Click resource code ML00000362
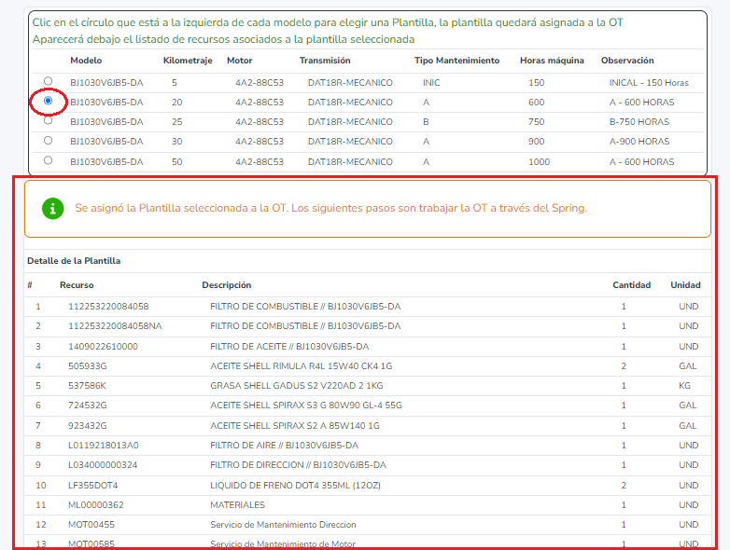Image resolution: width=730 pixels, height=550 pixels. click(96, 505)
